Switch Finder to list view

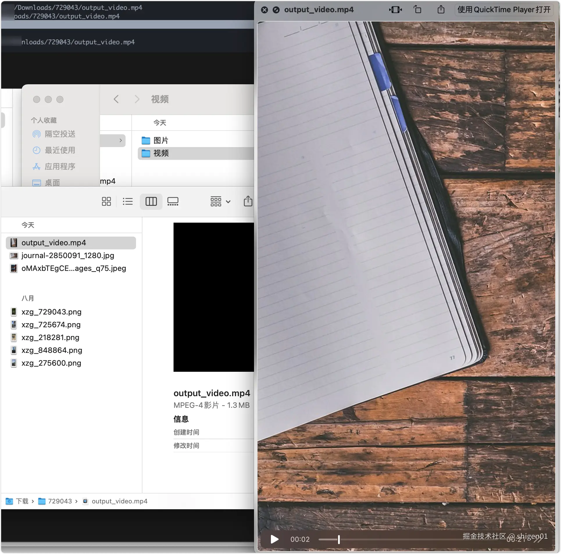[x=128, y=201]
